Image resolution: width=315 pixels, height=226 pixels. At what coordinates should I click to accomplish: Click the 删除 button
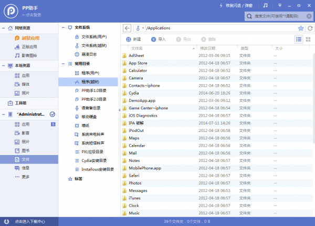point(208,39)
